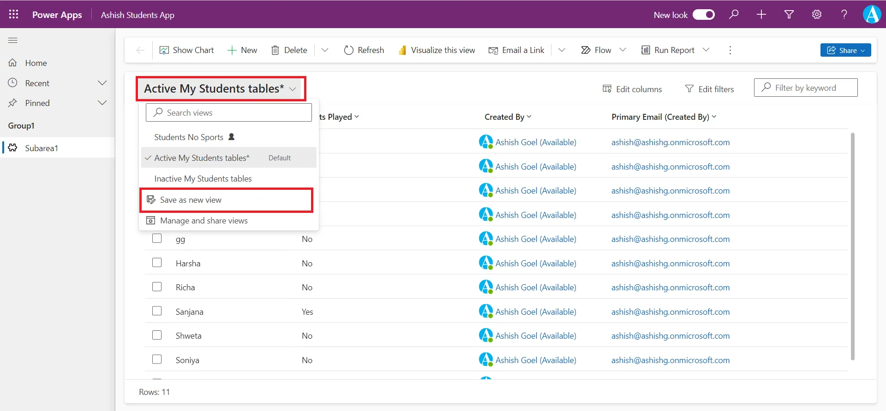Viewport: 886px width, 411px height.
Task: Open the Flow dropdown chevron
Action: tap(623, 50)
